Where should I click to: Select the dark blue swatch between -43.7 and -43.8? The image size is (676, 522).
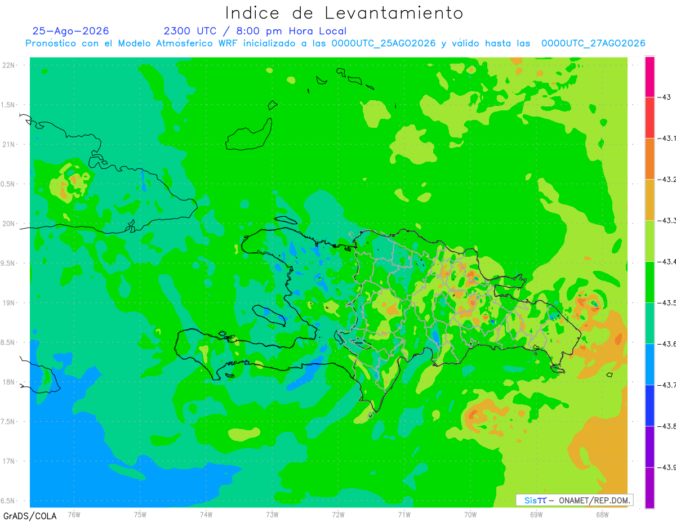(x=650, y=405)
